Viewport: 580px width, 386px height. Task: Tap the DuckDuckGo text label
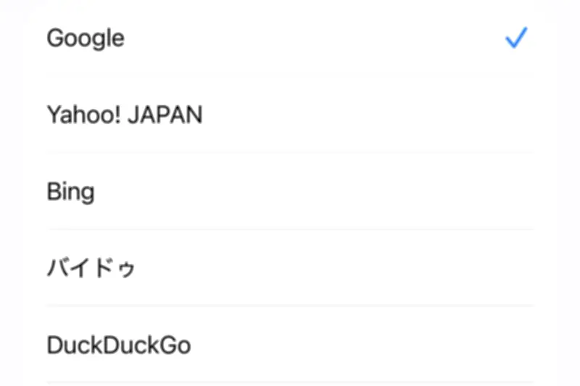[119, 345]
